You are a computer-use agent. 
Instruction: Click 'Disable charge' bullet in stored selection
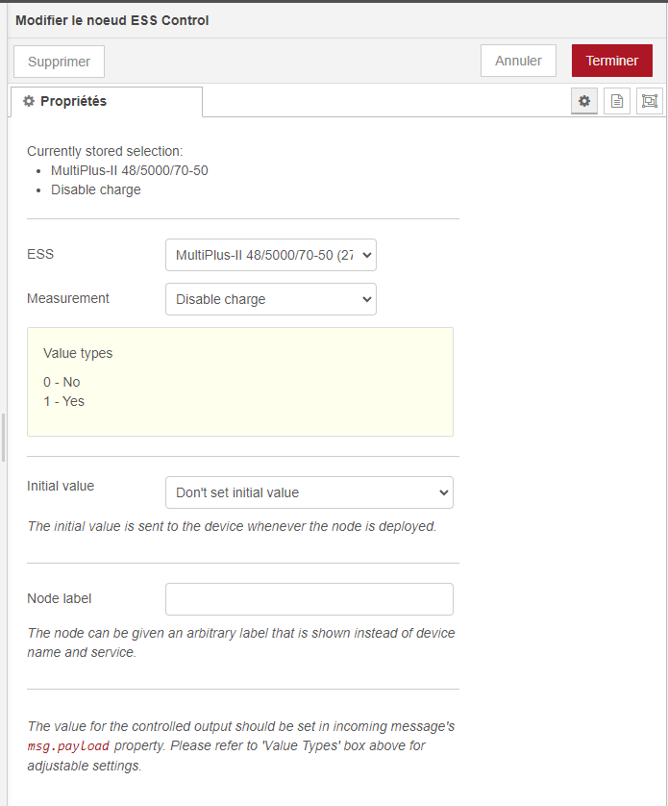pyautogui.click(x=96, y=189)
